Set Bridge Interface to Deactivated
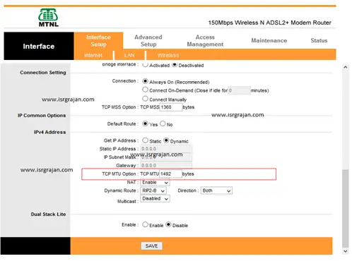The width and height of the screenshot is (352, 261). [175, 64]
